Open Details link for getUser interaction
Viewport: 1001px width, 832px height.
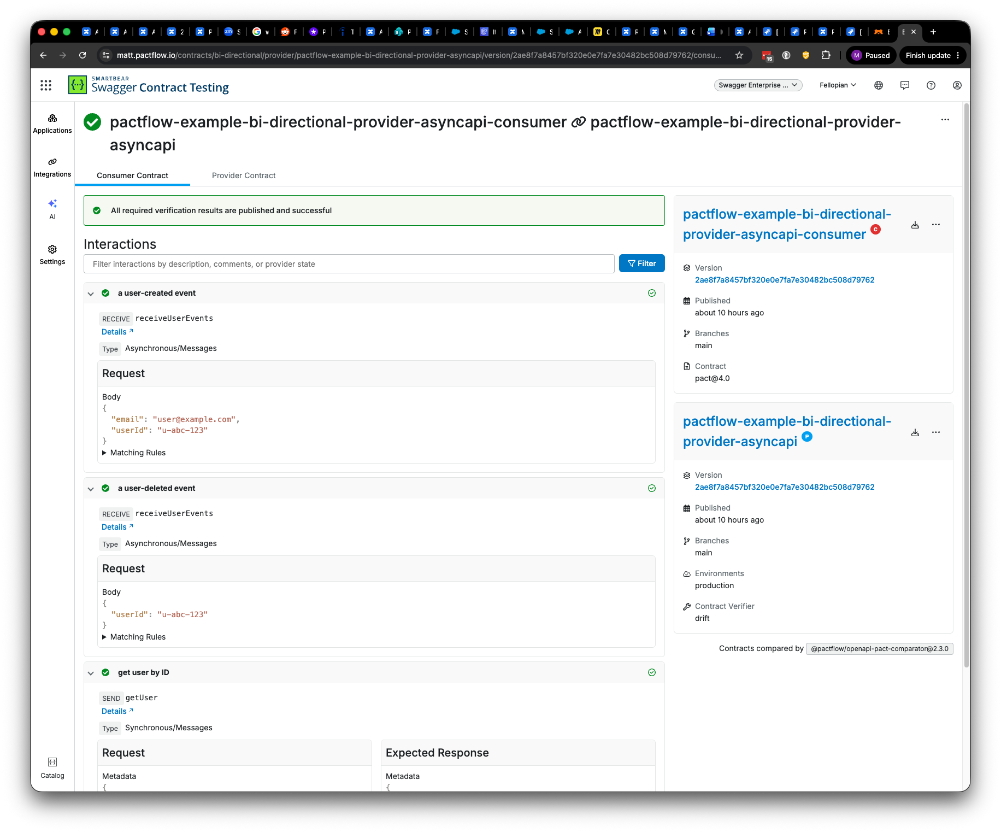tap(117, 711)
